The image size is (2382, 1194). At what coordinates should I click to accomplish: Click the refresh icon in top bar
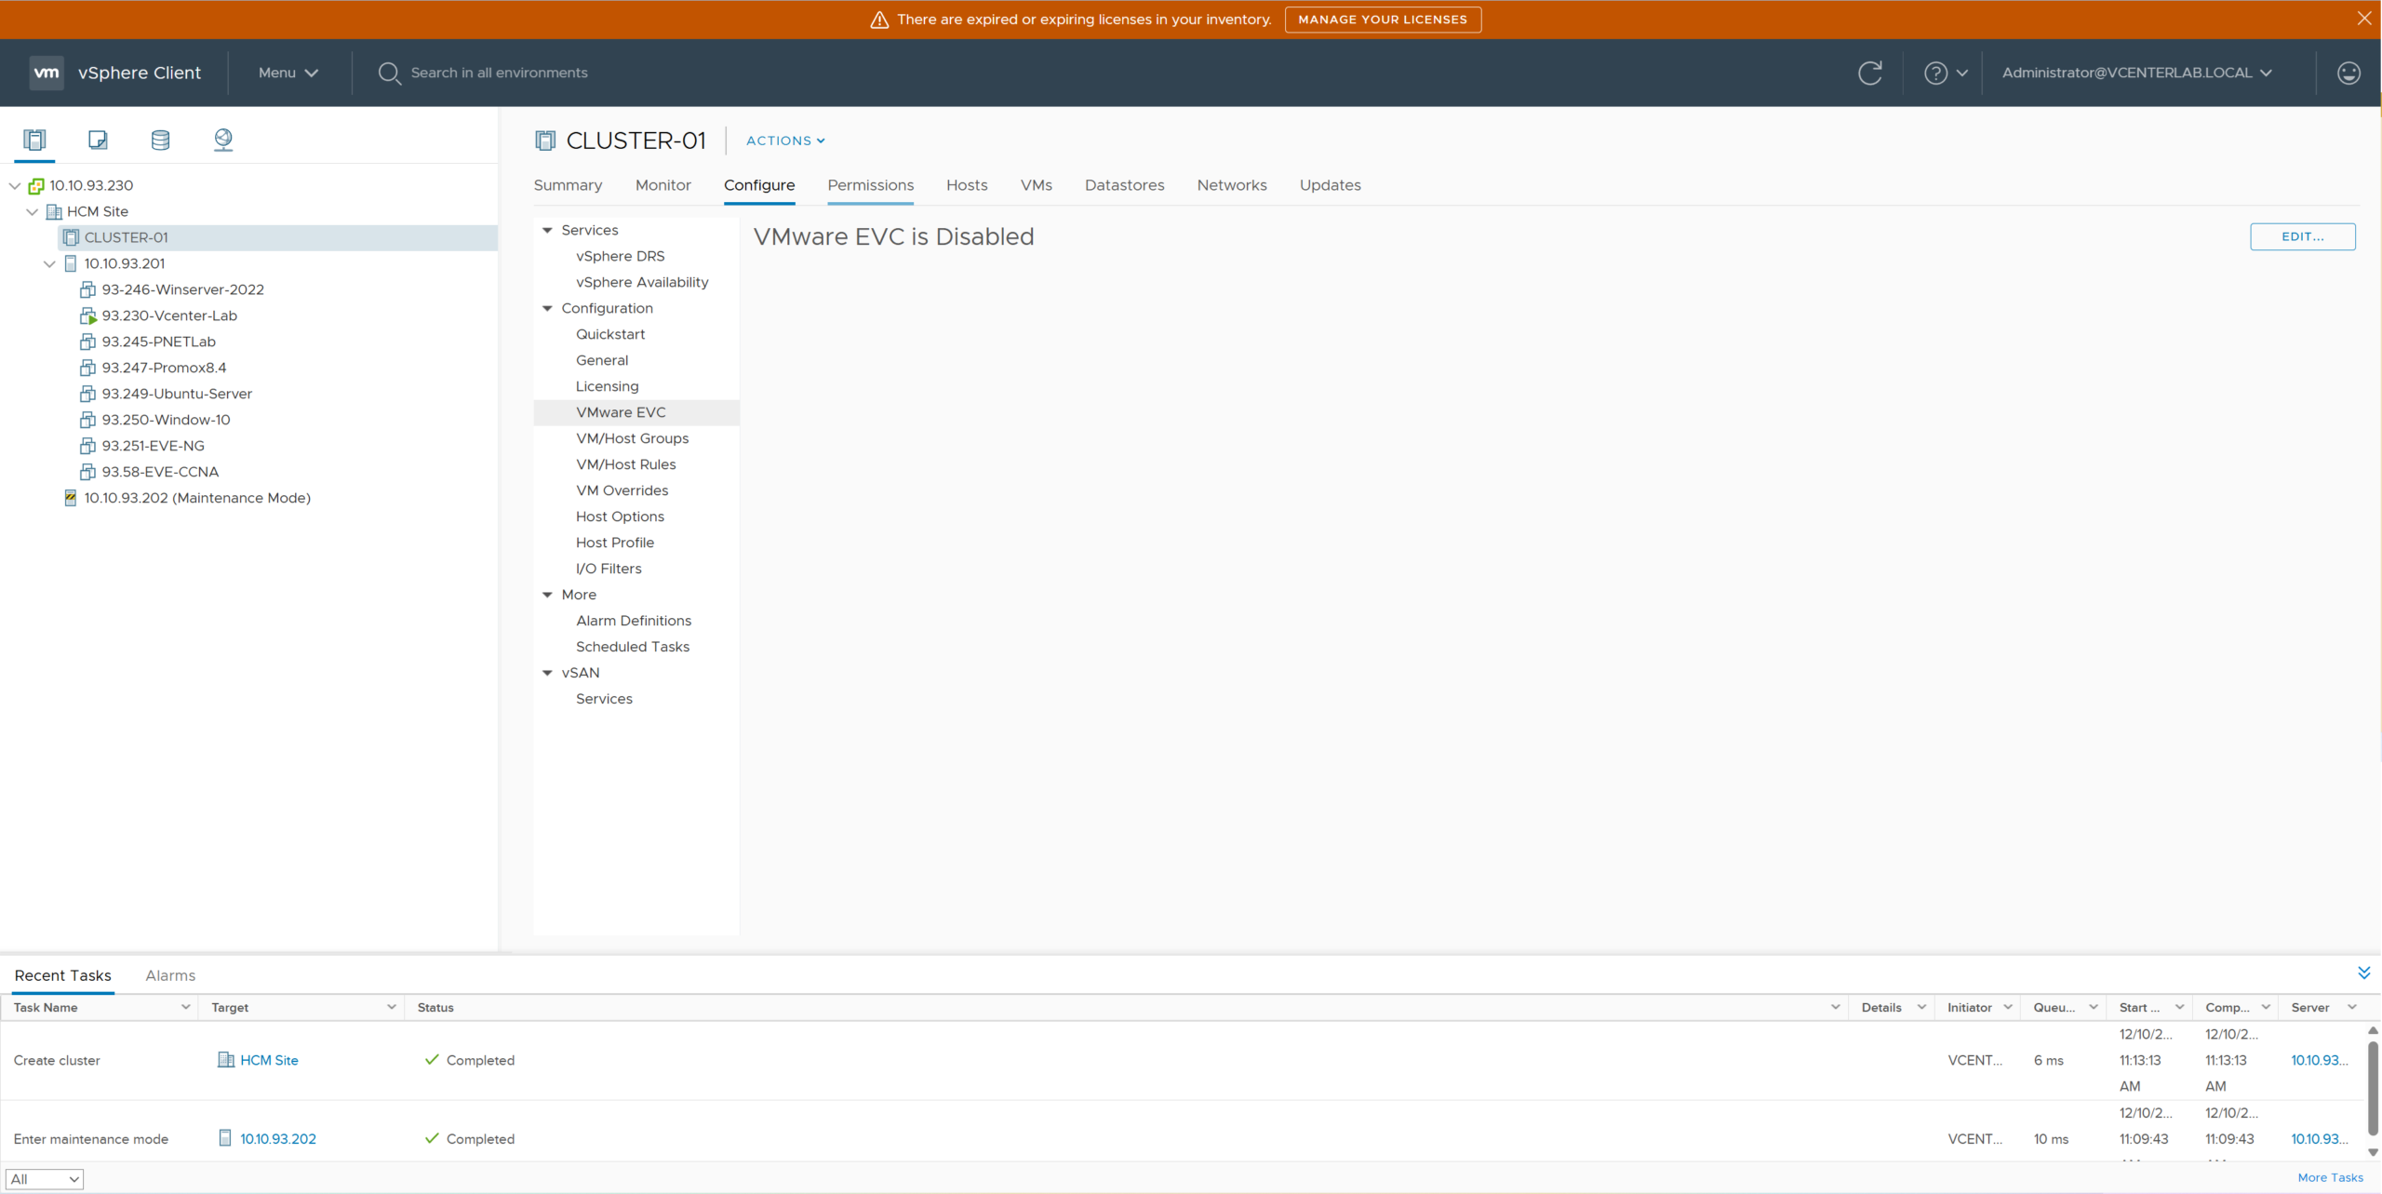coord(1869,73)
